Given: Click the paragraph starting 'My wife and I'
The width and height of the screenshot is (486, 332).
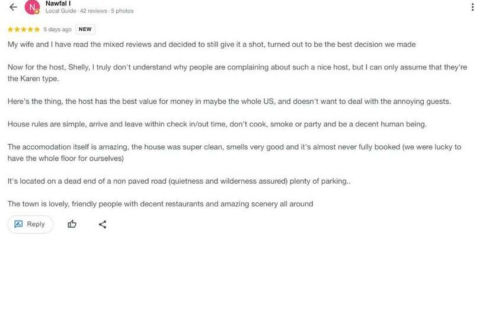Looking at the screenshot, I should coord(212,44).
